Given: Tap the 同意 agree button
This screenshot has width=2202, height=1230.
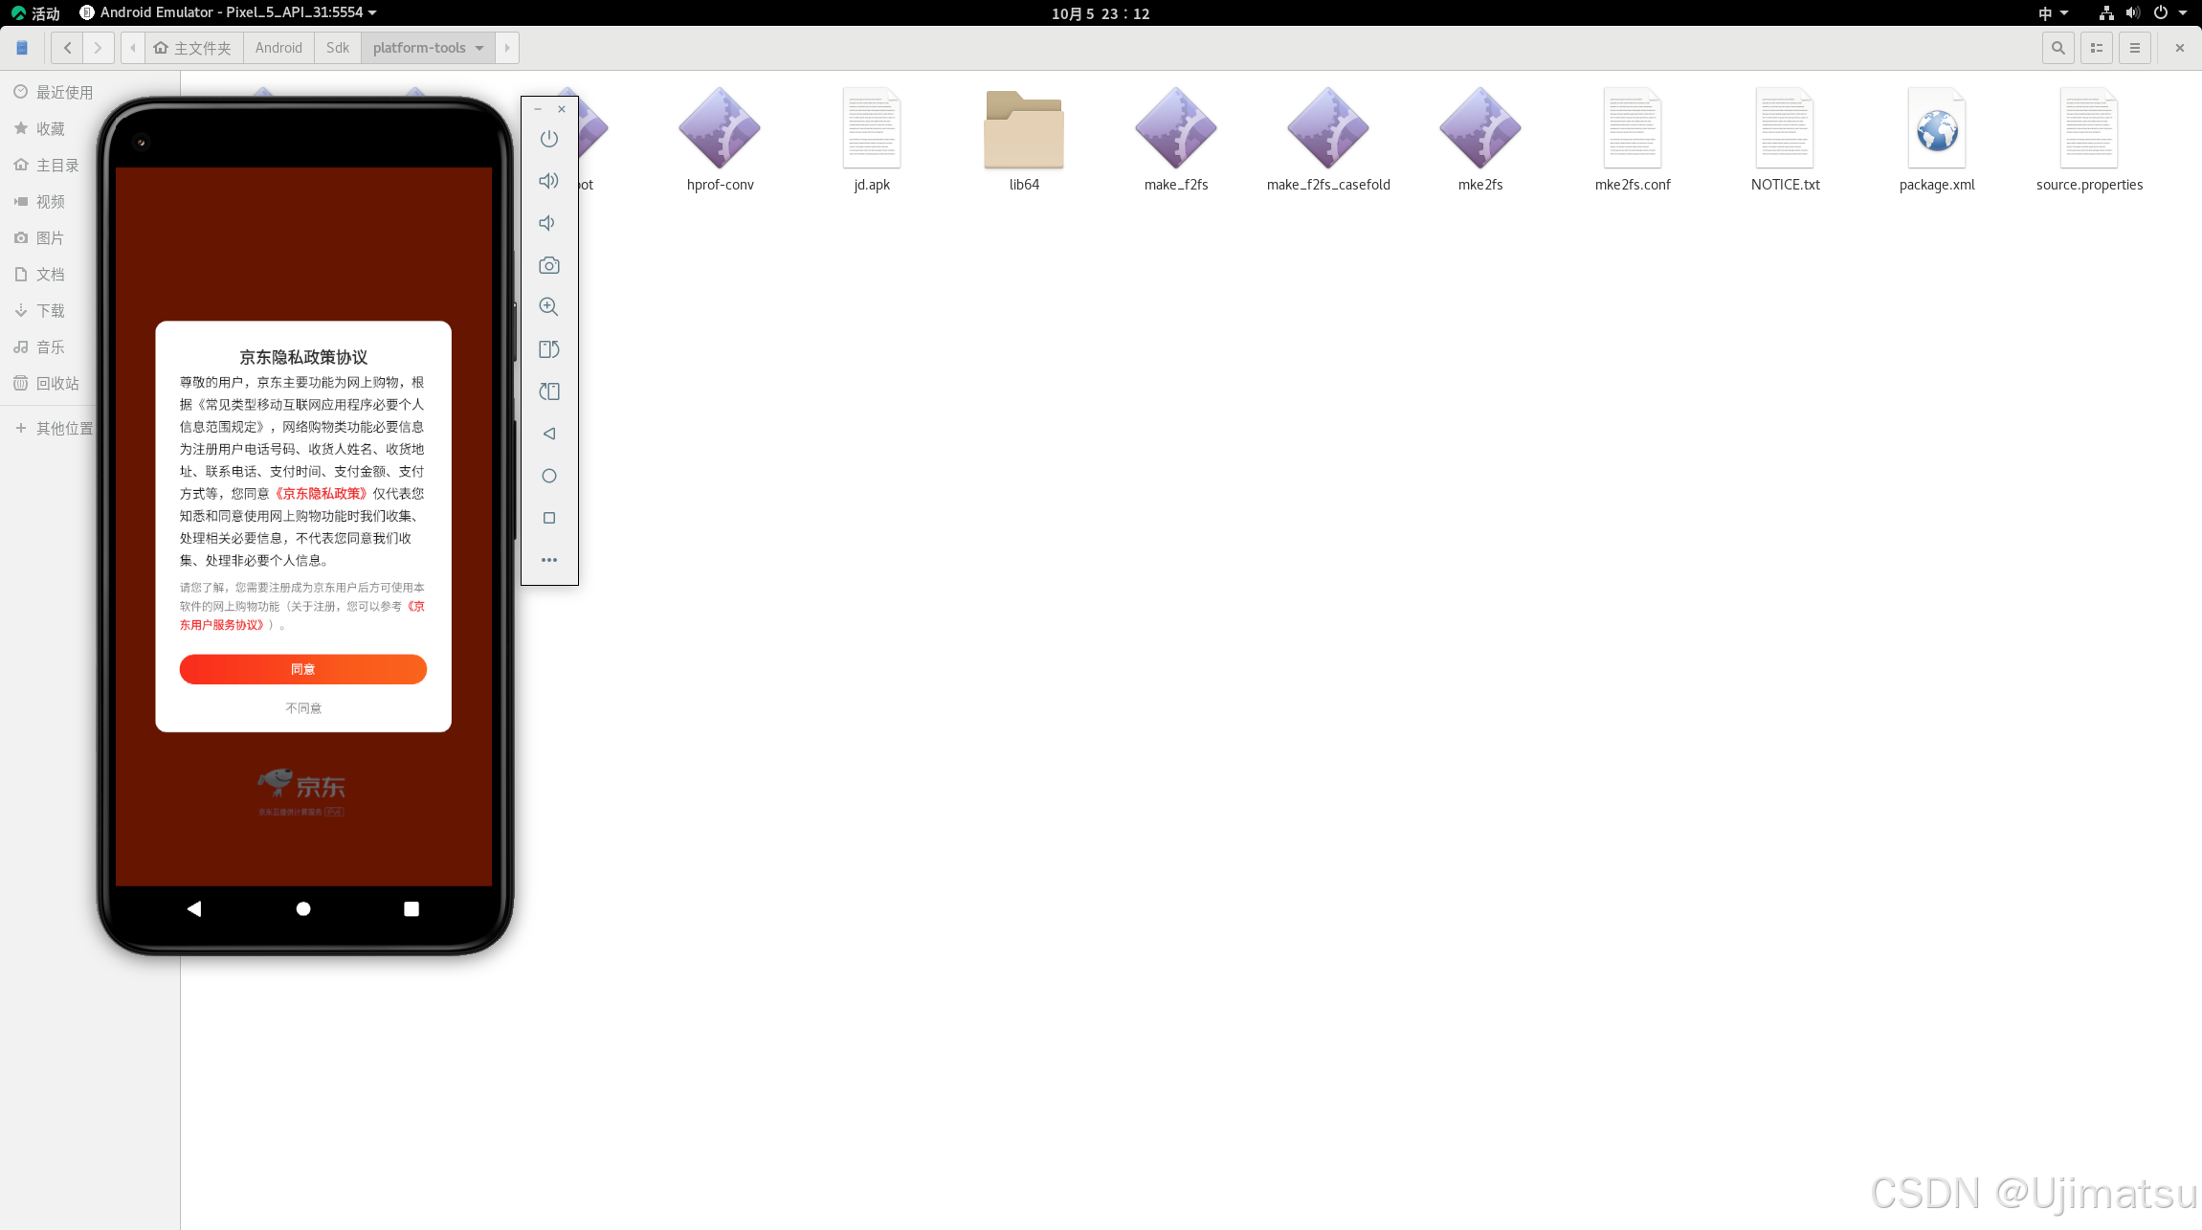Looking at the screenshot, I should 302,669.
